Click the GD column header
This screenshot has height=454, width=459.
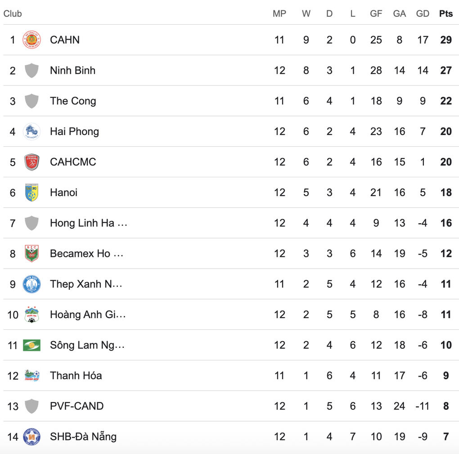[423, 14]
